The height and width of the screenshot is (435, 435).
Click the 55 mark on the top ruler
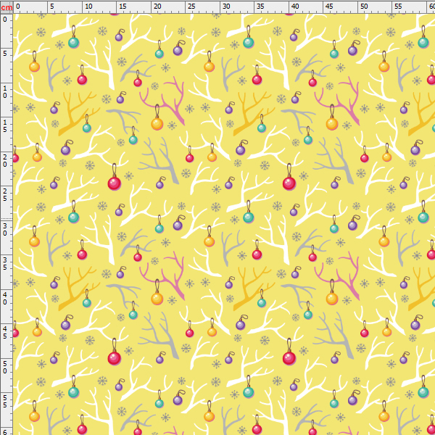(x=398, y=6)
